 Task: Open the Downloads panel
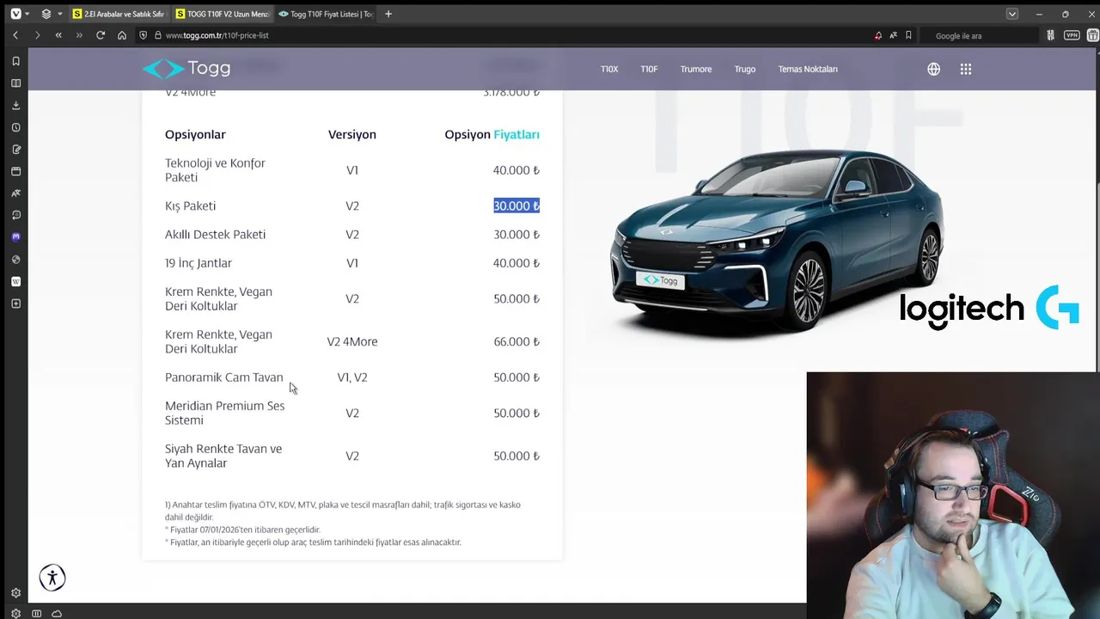(x=15, y=105)
